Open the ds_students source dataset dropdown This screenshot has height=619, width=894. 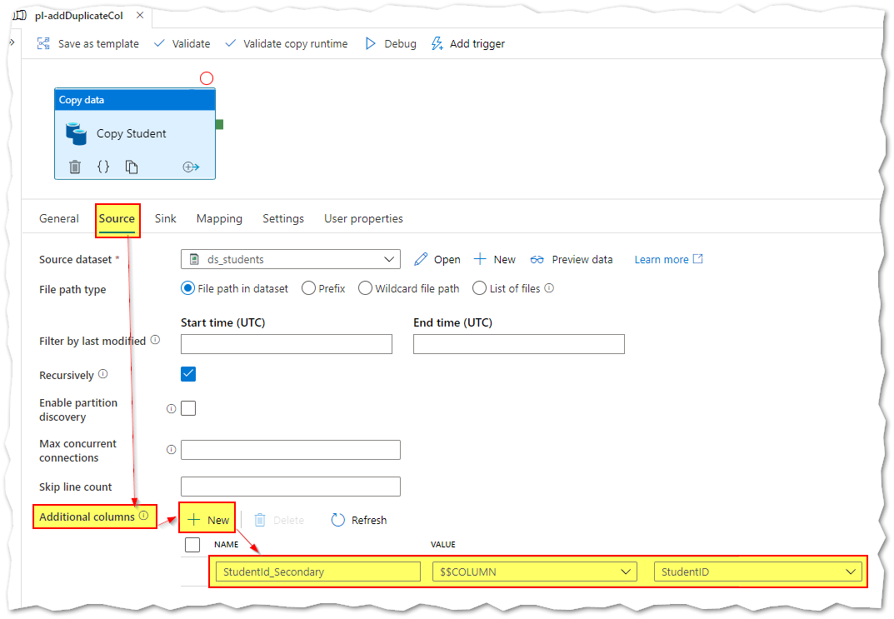[x=290, y=259]
